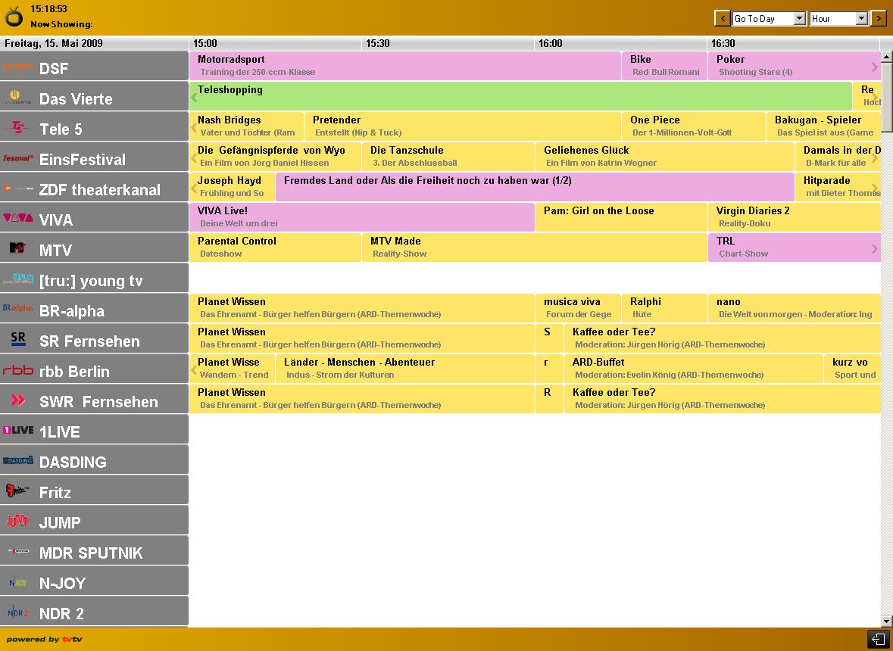
Task: Go to previous time period arrow
Action: coord(723,18)
